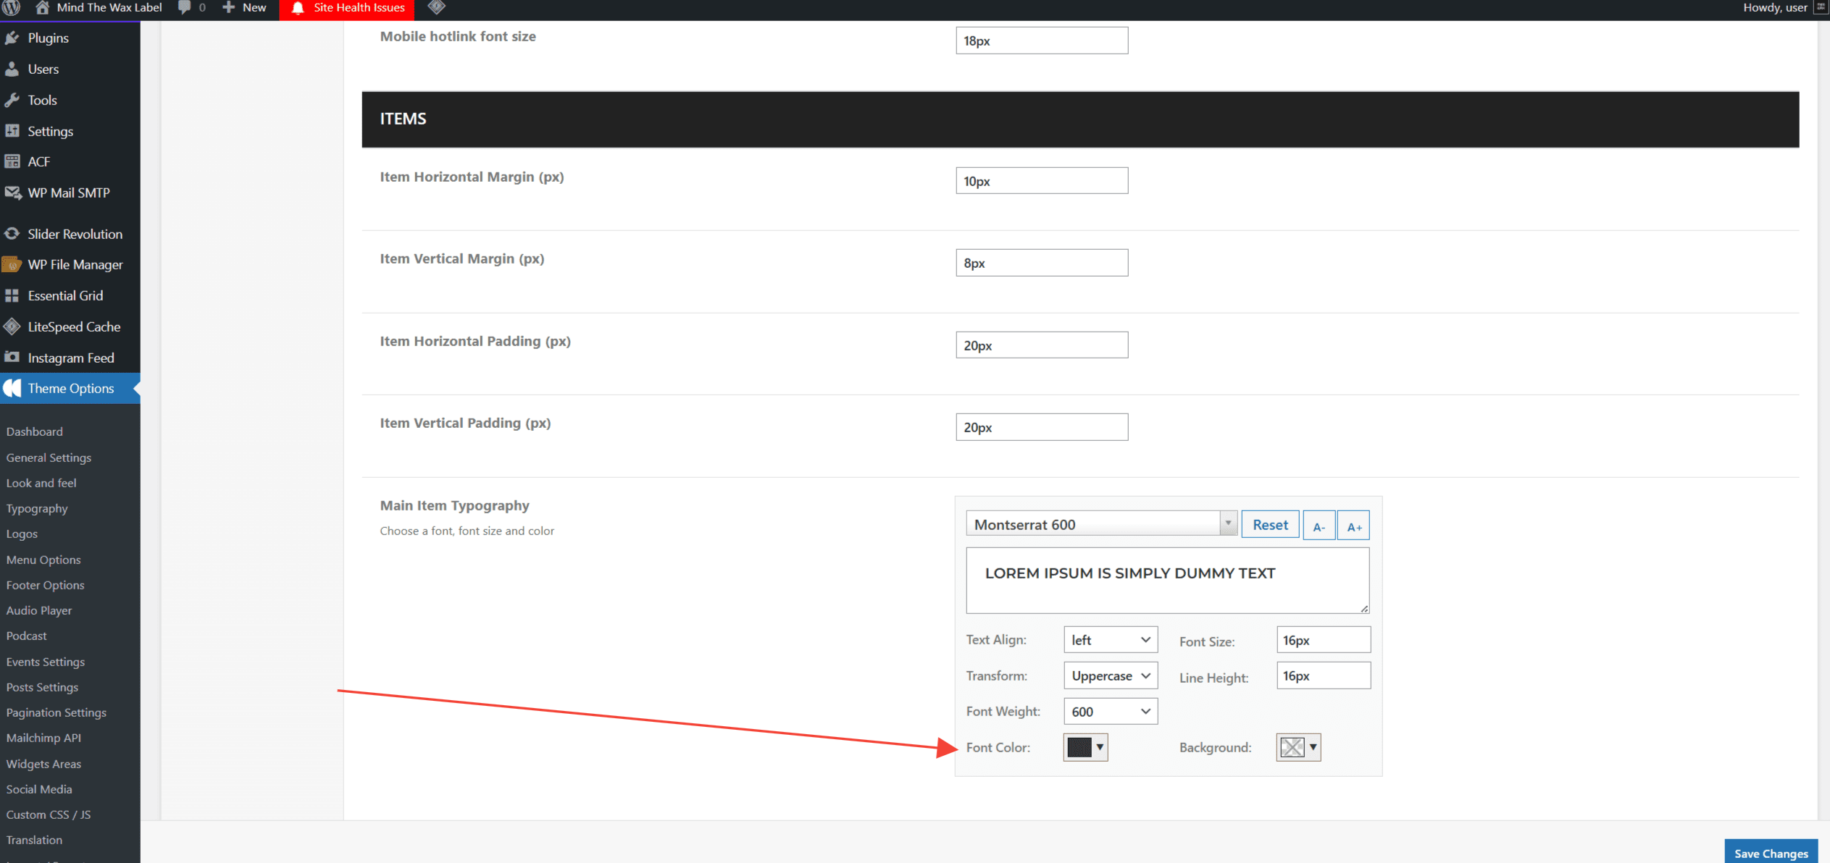
Task: Click the WordPress logo icon
Action: tap(12, 7)
